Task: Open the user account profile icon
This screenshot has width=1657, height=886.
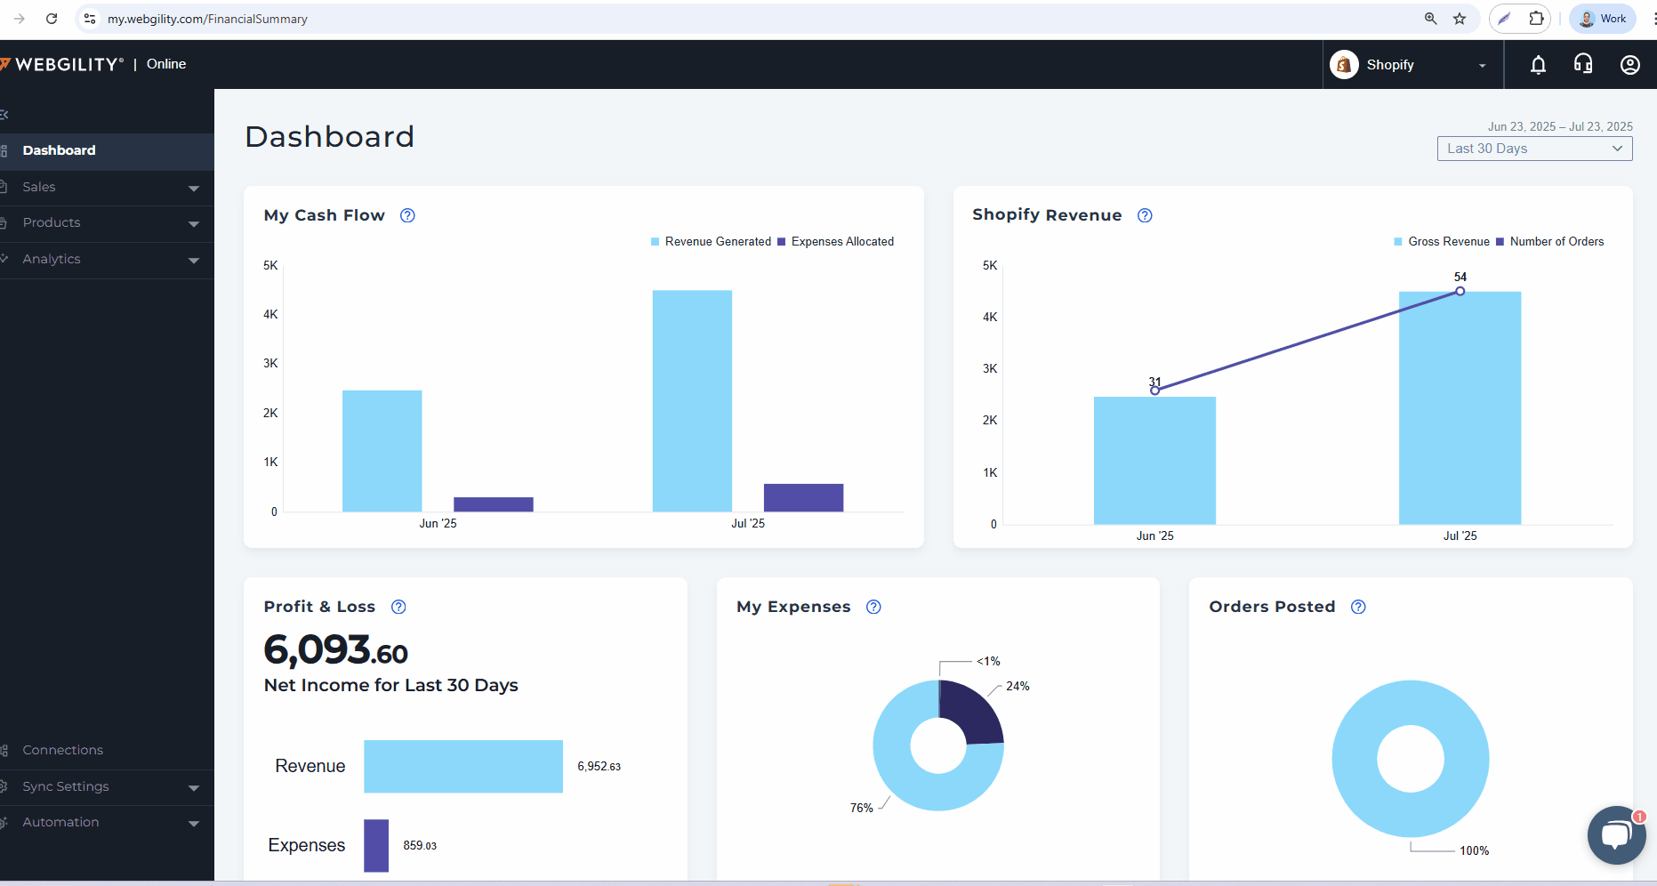Action: [x=1629, y=65]
